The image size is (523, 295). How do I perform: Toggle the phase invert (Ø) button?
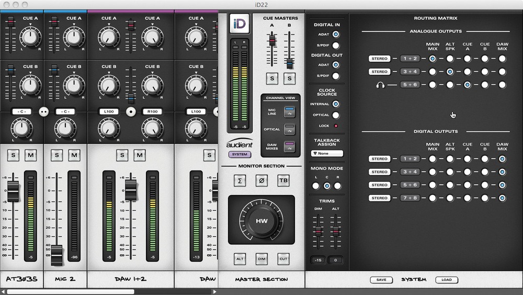point(261,180)
